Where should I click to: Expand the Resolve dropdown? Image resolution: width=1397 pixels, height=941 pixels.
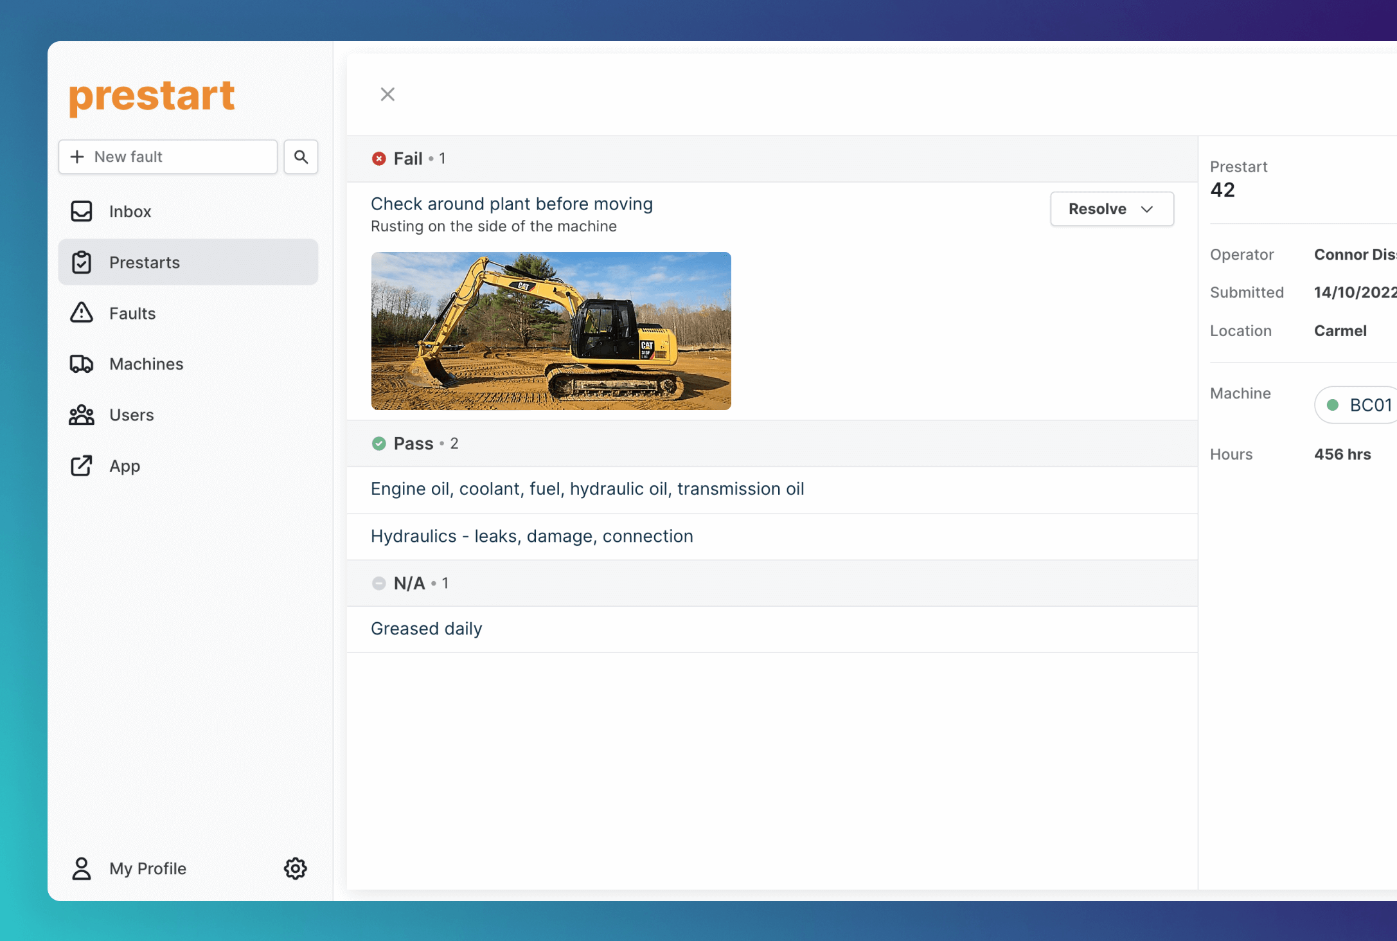1112,208
